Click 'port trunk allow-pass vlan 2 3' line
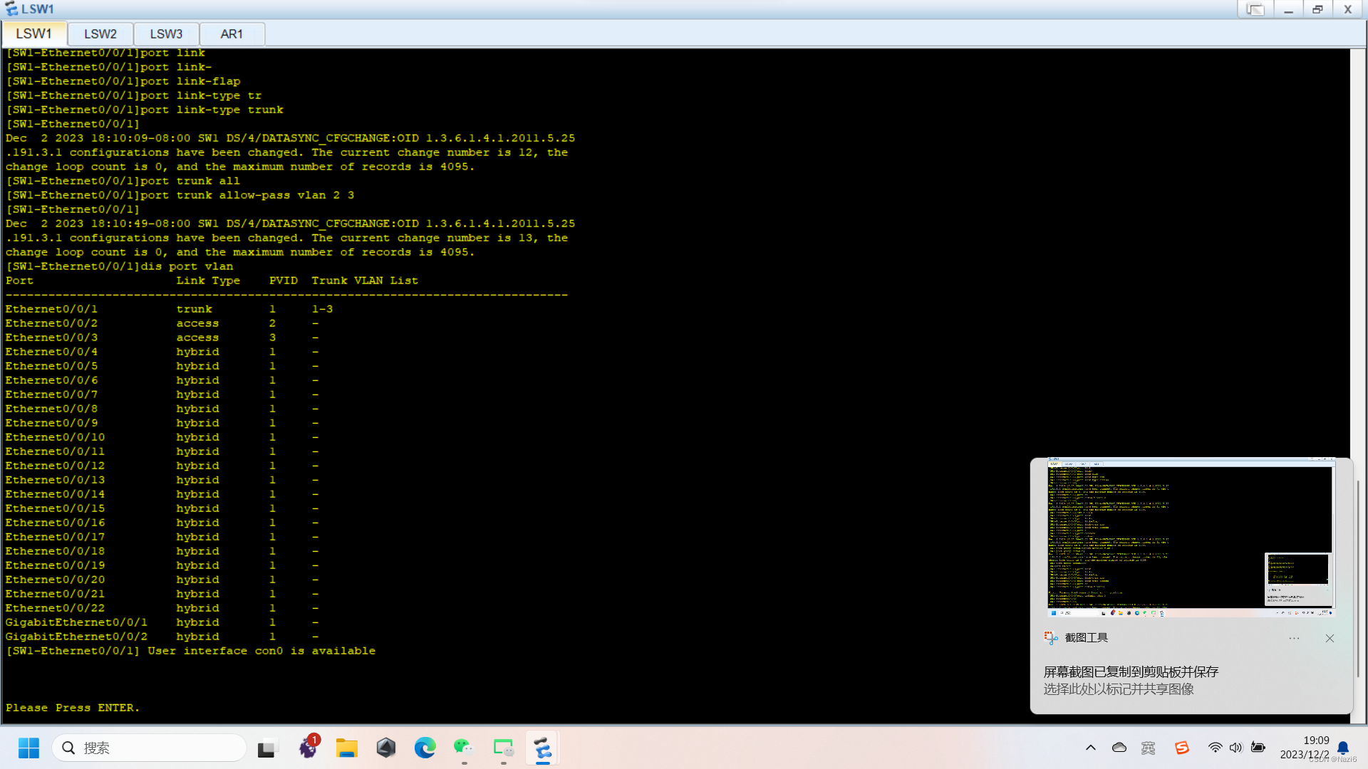The image size is (1368, 769). 180,195
